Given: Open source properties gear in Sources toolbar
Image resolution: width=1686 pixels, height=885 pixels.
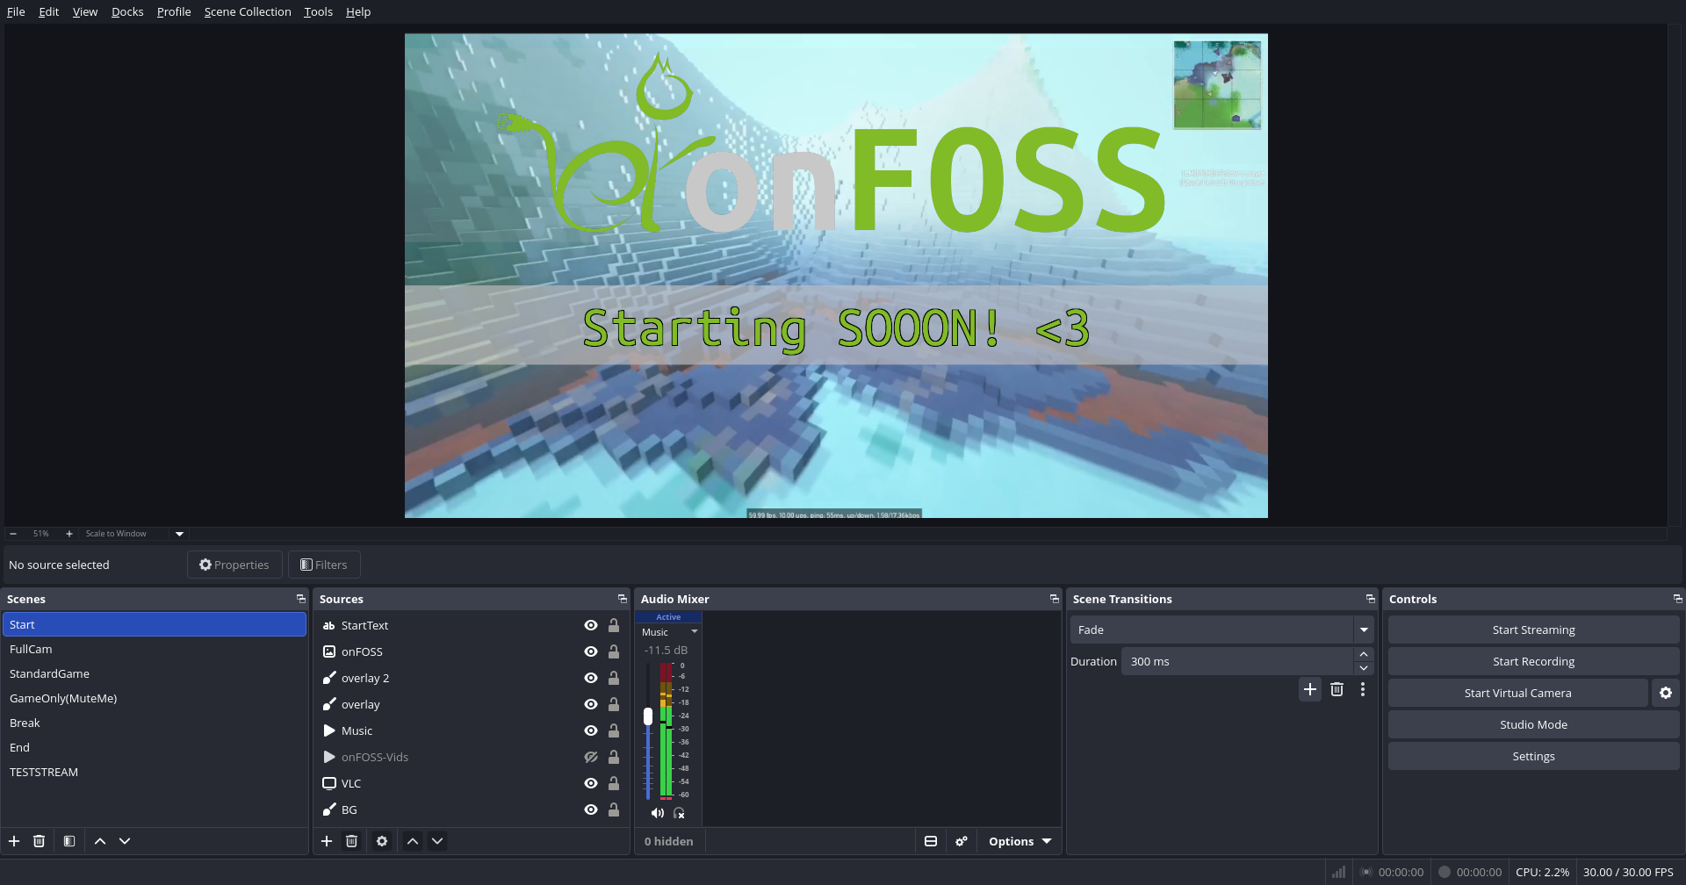Looking at the screenshot, I should tap(382, 841).
